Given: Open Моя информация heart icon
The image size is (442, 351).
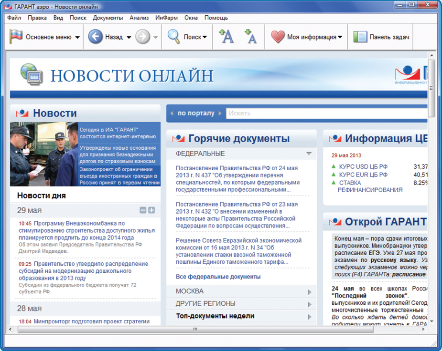Looking at the screenshot, I should pyautogui.click(x=278, y=37).
